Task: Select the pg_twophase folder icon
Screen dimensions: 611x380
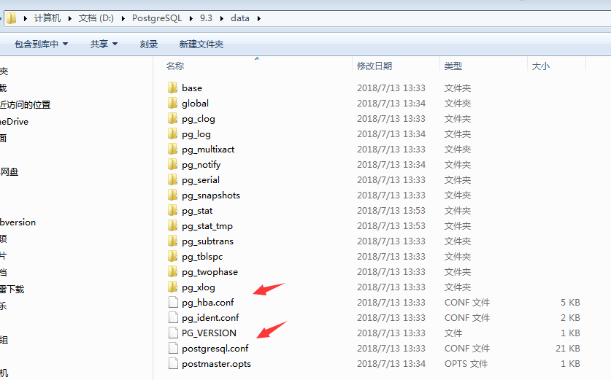Action: click(x=172, y=271)
